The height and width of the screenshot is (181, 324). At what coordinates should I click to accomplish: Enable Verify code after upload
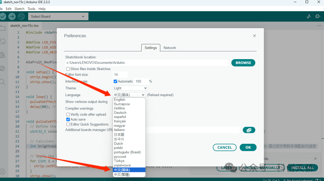tap(68, 114)
